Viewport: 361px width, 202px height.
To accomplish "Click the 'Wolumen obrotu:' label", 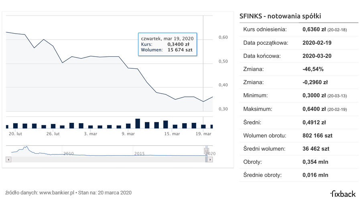I will coord(265,136).
